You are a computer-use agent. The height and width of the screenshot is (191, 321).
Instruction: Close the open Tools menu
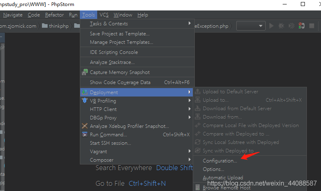(x=88, y=15)
